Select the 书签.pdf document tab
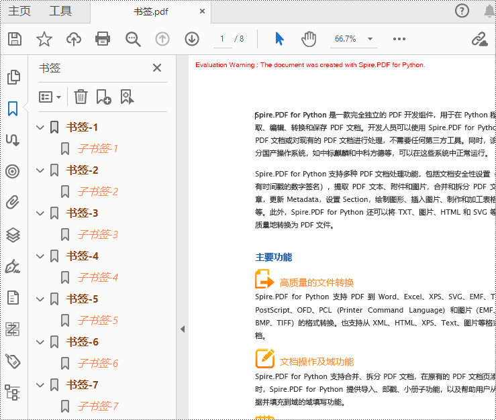Image resolution: width=496 pixels, height=420 pixels. 150,11
